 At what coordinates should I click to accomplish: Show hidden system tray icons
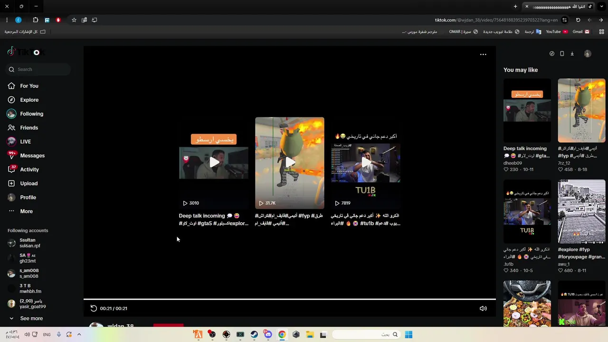[79, 334]
